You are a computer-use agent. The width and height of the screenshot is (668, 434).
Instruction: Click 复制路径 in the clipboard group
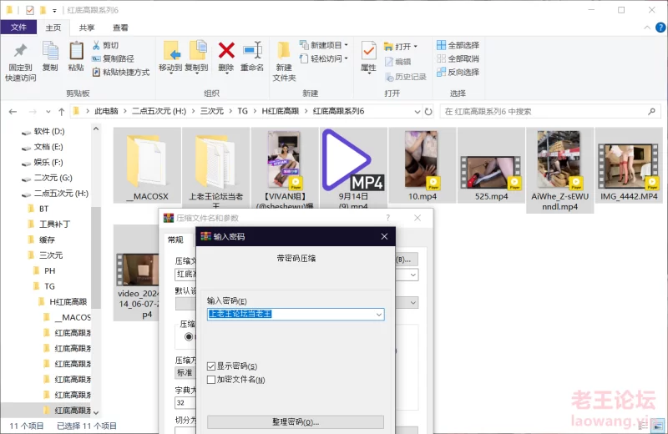113,58
